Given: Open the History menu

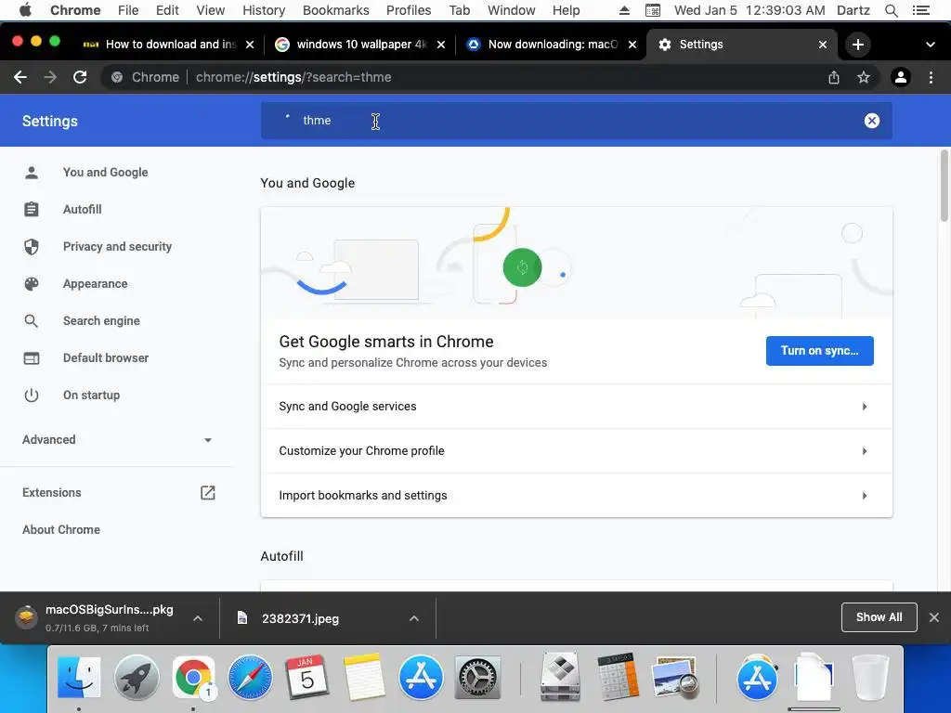Looking at the screenshot, I should coord(264,10).
